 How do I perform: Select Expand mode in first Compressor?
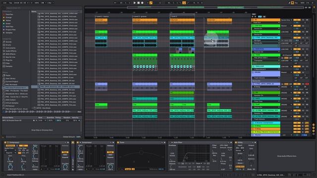[65, 157]
